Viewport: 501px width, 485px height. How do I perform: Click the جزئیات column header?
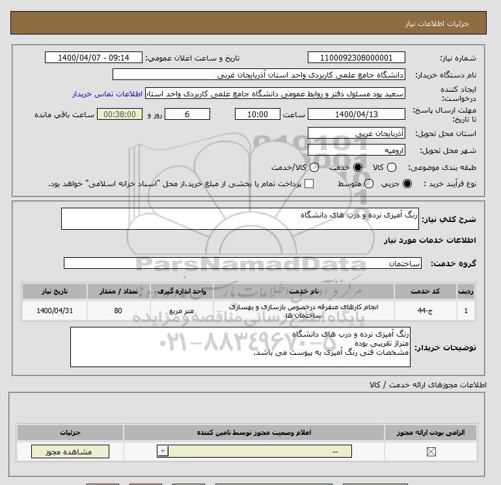[70, 432]
